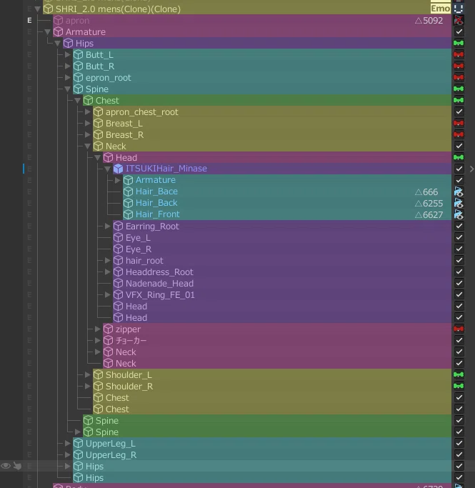Click the cube icon beside Eye_L

pos(118,238)
